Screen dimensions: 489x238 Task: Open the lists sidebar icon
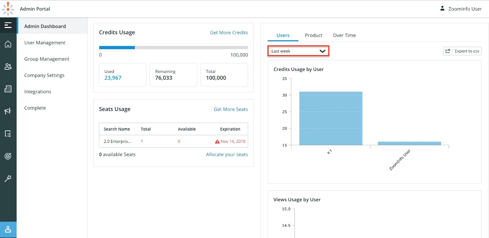click(x=8, y=134)
